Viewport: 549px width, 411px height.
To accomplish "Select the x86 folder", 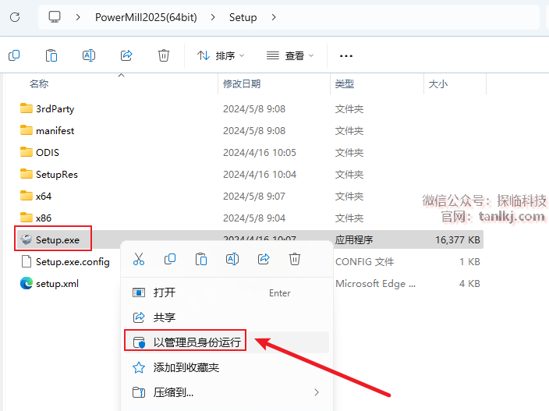I will click(x=44, y=218).
